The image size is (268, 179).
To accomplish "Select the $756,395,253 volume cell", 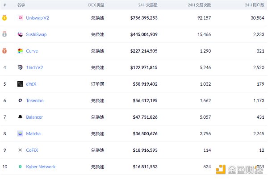I will 144,18.
